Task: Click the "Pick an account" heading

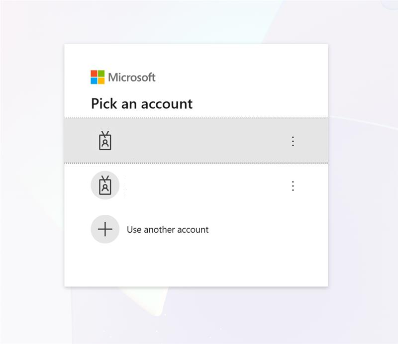Action: tap(142, 104)
